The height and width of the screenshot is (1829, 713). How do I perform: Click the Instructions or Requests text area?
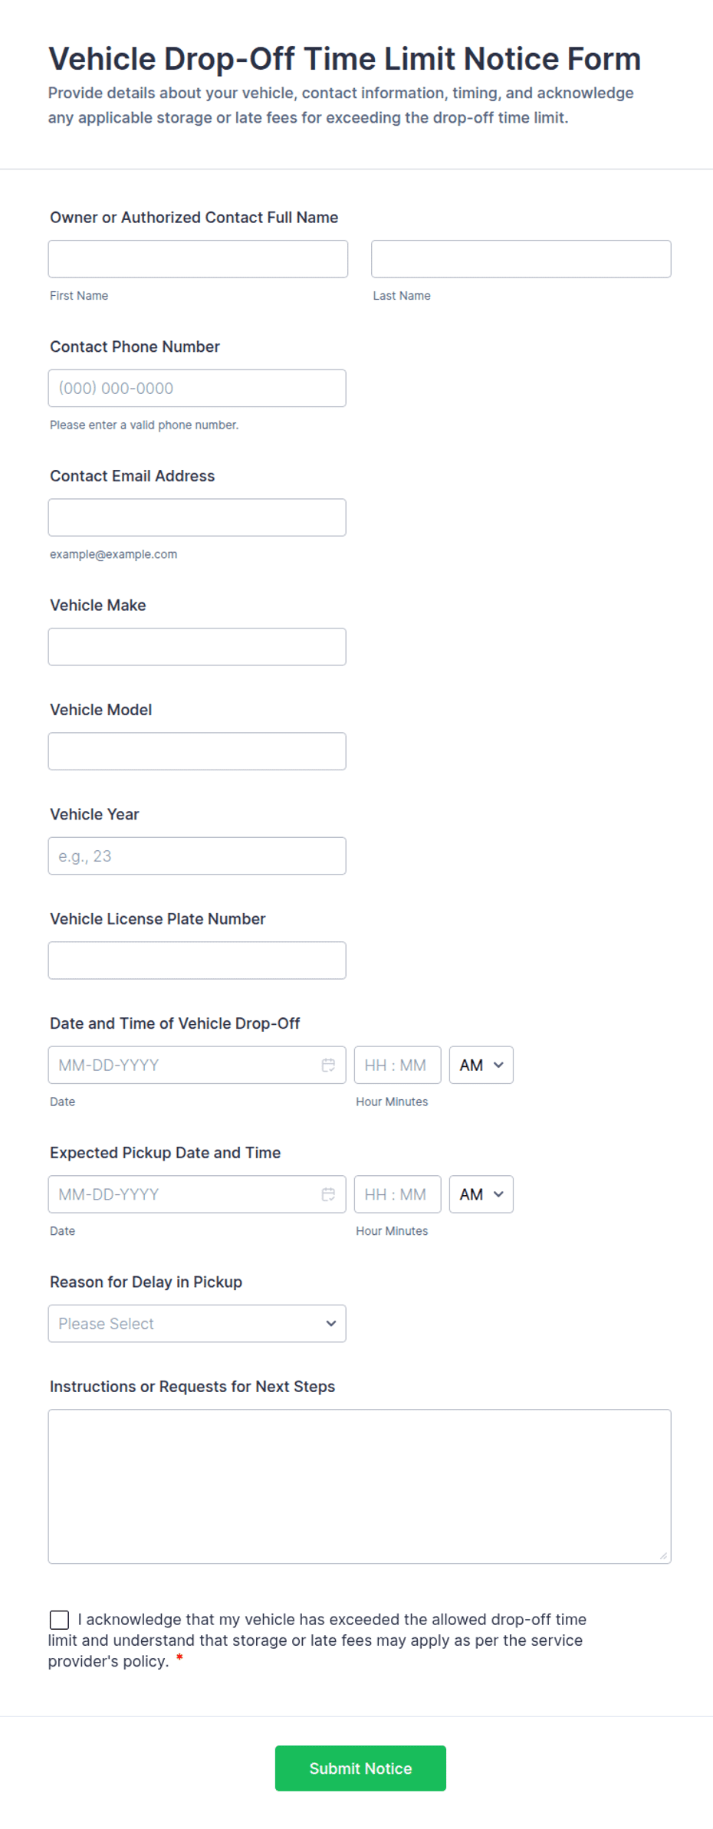(x=360, y=1486)
